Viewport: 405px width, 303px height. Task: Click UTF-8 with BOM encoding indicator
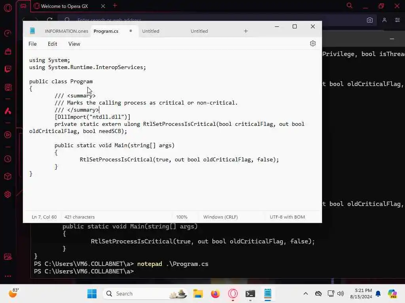(287, 217)
